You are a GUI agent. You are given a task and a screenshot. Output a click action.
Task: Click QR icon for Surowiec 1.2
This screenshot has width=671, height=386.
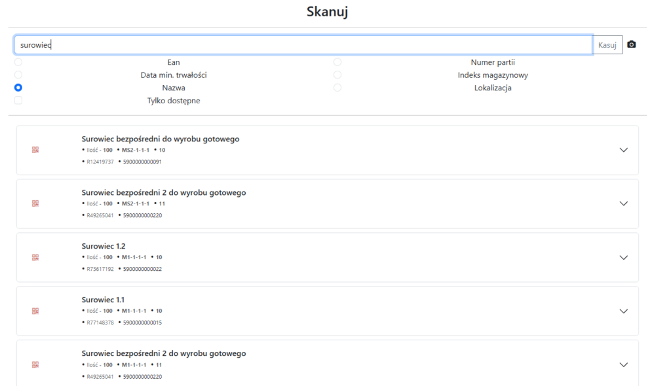35,257
